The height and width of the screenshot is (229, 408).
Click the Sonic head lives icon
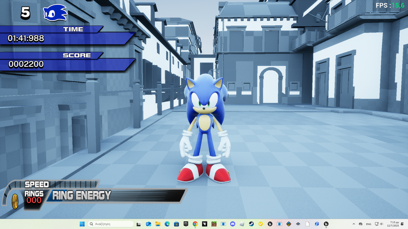click(55, 13)
